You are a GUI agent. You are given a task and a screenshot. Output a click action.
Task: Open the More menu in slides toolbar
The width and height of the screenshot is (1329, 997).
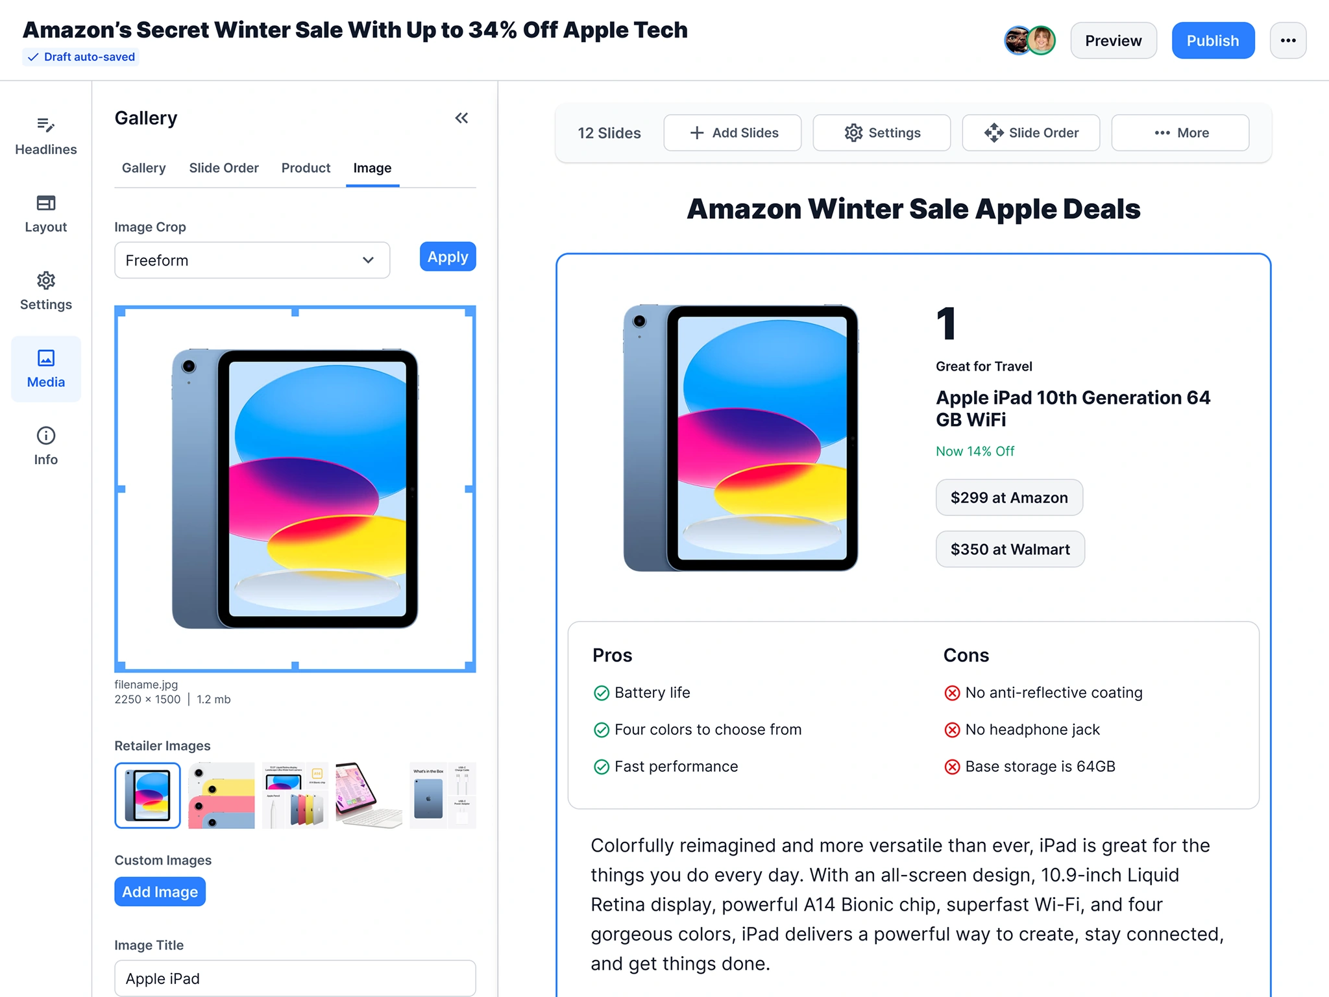click(1180, 132)
